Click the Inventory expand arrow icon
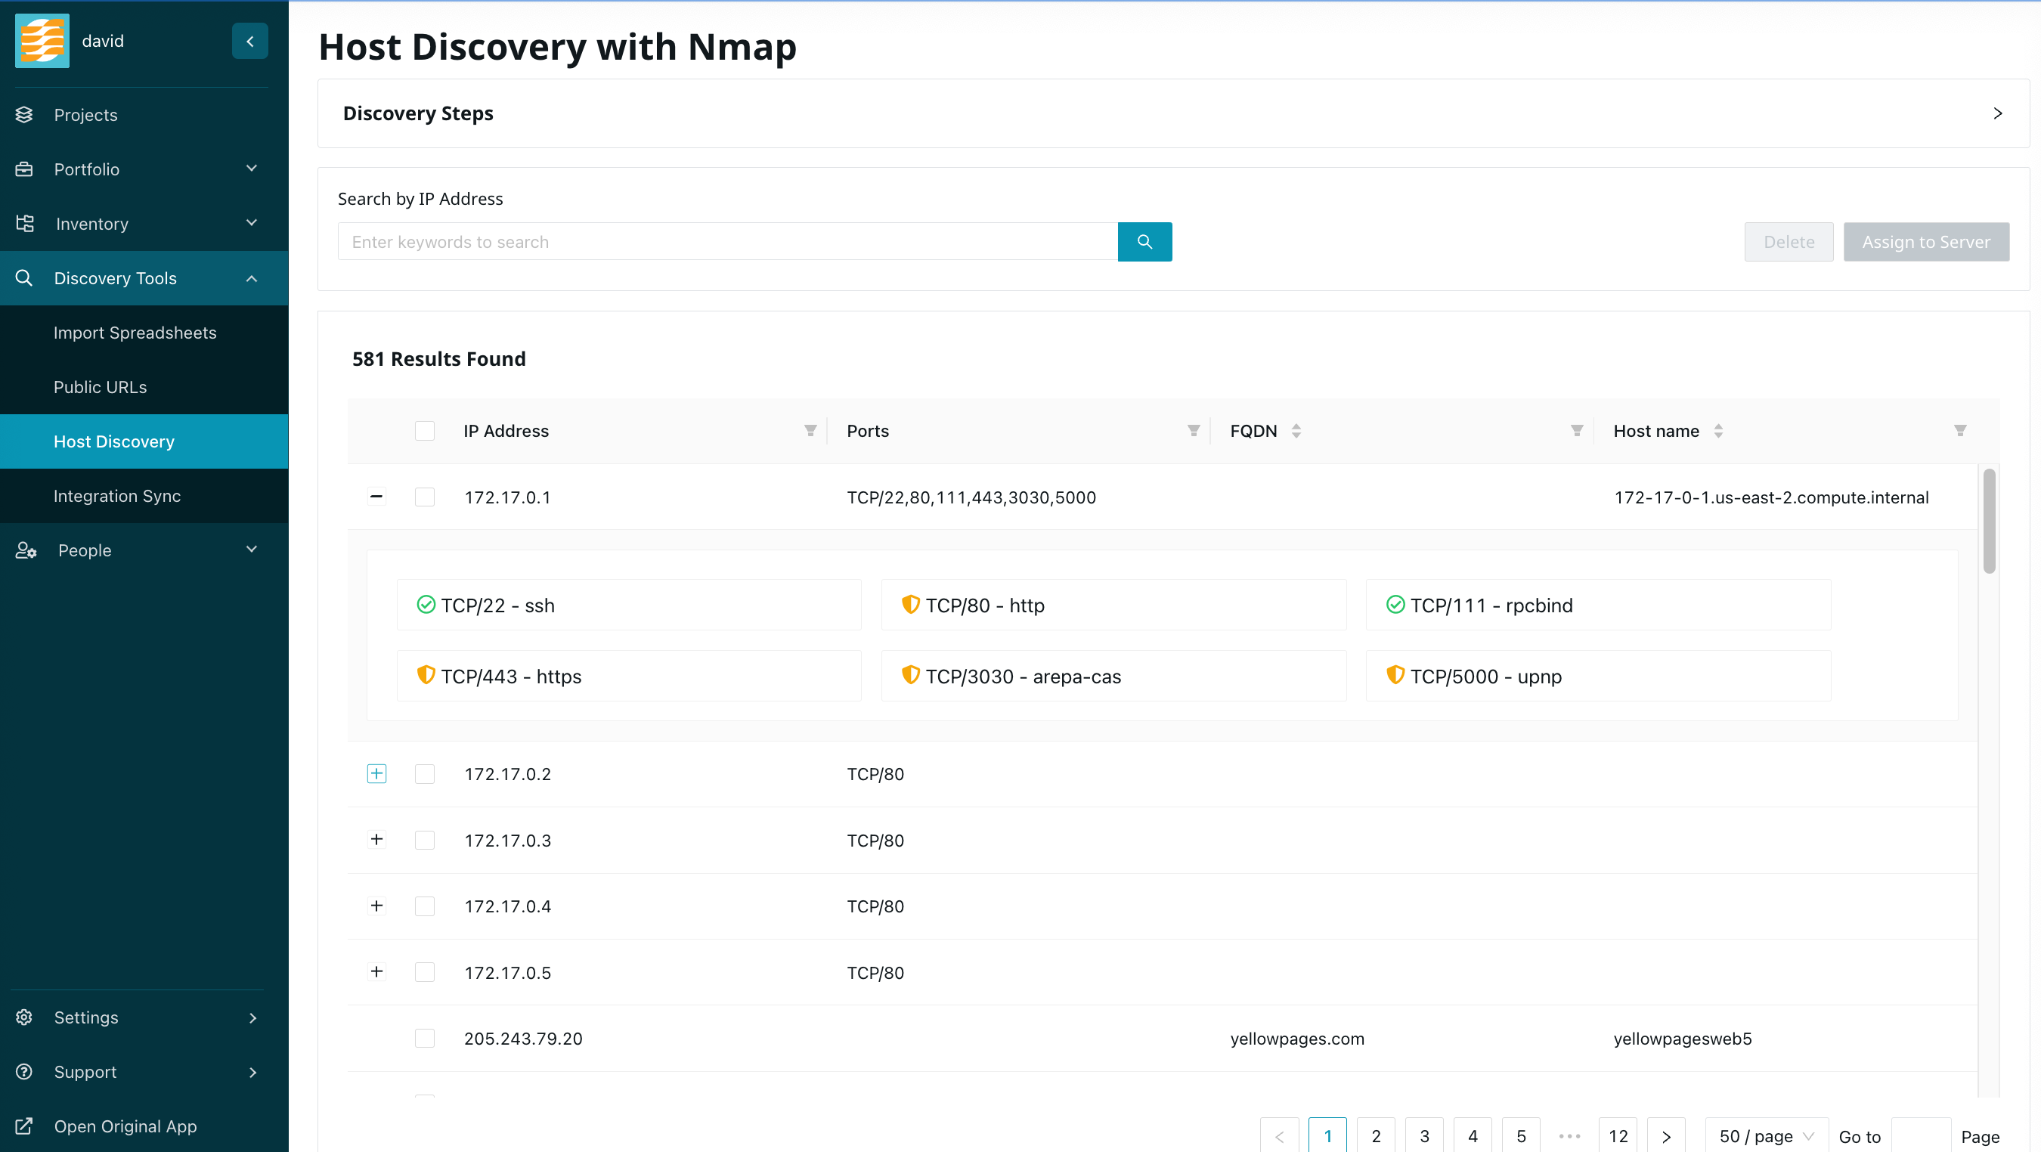2041x1152 pixels. (252, 223)
